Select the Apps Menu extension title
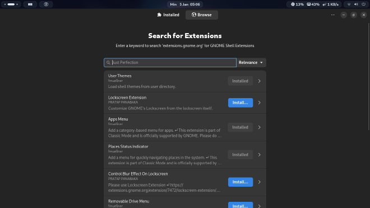 (x=118, y=119)
